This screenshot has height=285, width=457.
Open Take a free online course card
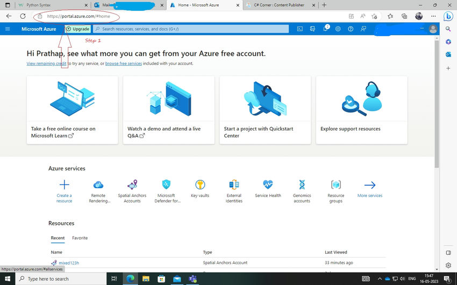coord(72,110)
